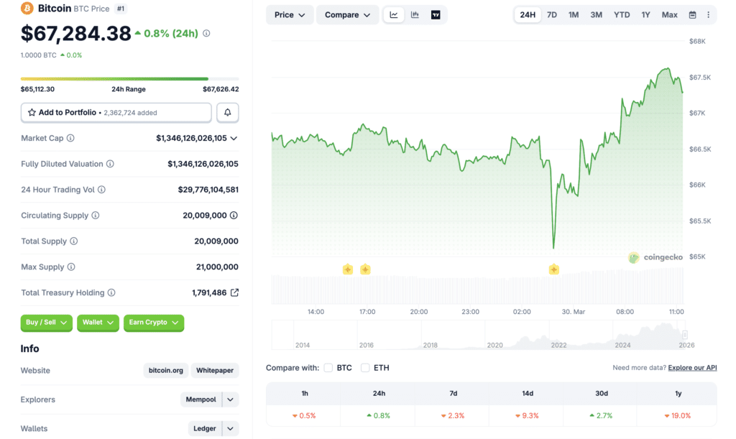Expand the Compare dropdown

pos(347,15)
